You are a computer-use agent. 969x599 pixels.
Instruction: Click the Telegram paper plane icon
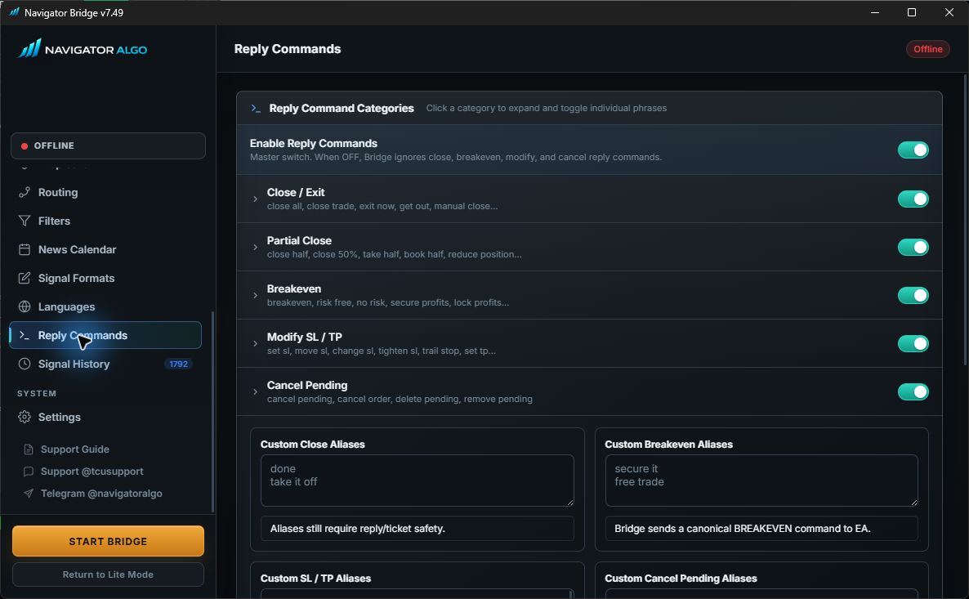[28, 494]
